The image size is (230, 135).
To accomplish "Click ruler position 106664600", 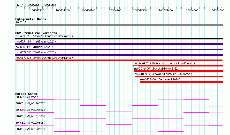I will 217,10.
